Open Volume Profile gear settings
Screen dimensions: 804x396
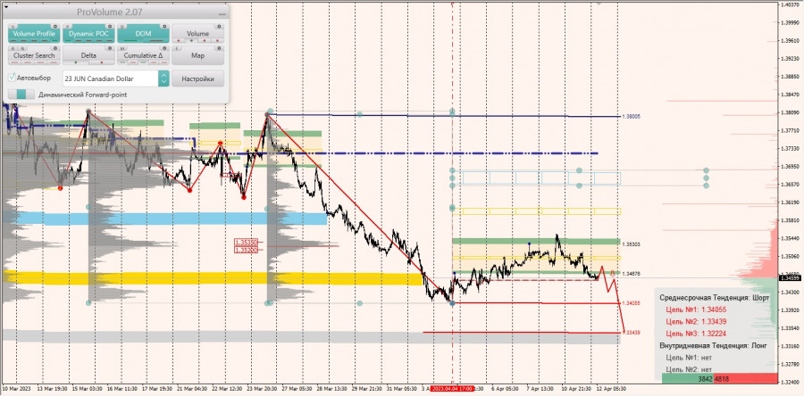[55, 26]
